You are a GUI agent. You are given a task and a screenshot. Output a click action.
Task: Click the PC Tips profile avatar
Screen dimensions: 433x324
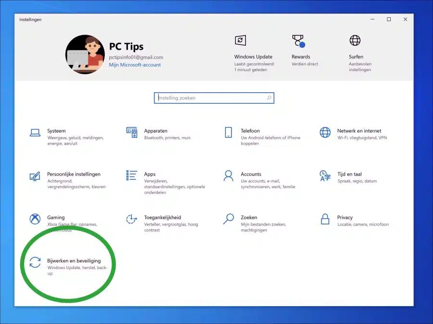click(x=85, y=54)
